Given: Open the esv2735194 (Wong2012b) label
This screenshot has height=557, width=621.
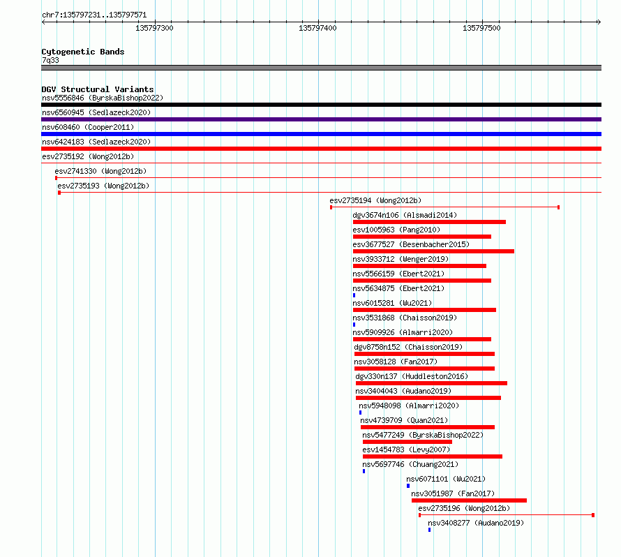Looking at the screenshot, I should point(375,200).
